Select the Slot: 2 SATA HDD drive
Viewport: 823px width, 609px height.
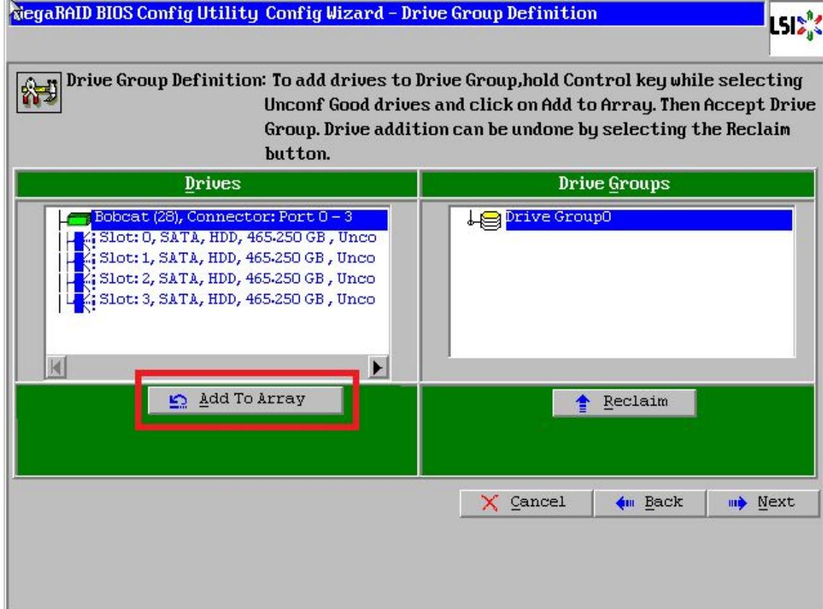(237, 278)
